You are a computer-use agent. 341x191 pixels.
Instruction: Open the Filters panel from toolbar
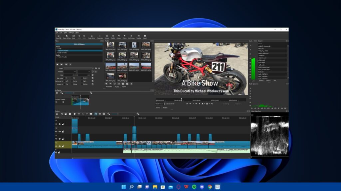[125, 37]
